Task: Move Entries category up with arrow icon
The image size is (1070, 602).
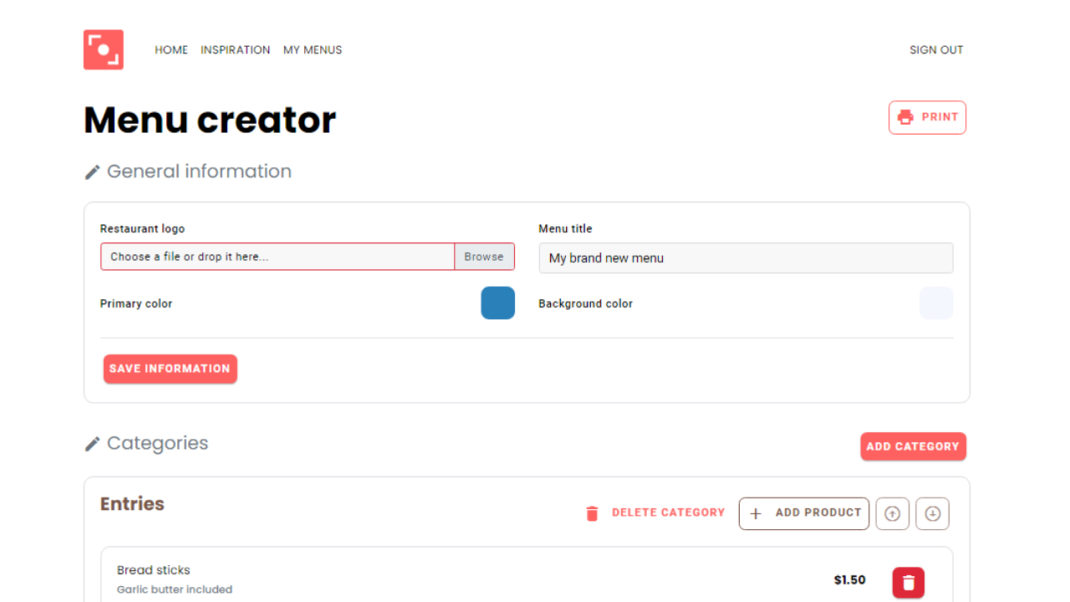Action: pos(892,513)
